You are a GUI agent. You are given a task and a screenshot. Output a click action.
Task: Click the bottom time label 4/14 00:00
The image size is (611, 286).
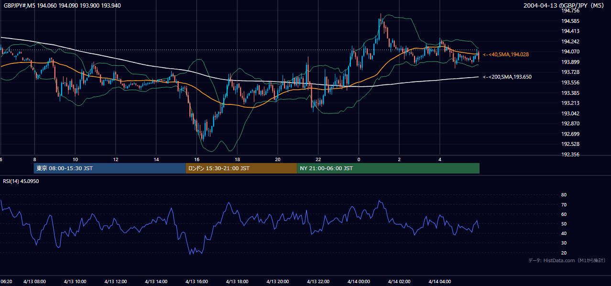pos(359,282)
